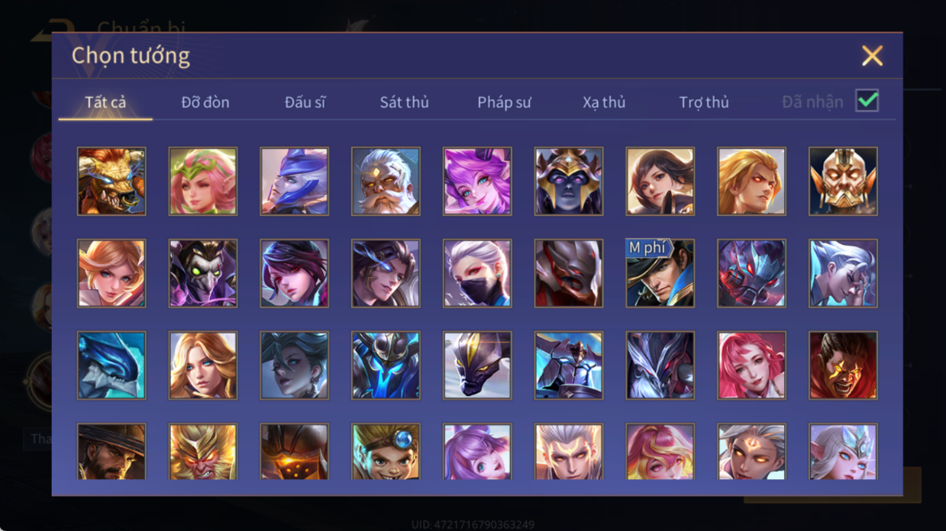Choose the white-bearded old man hero portrait
This screenshot has height=531, width=946.
point(386,182)
